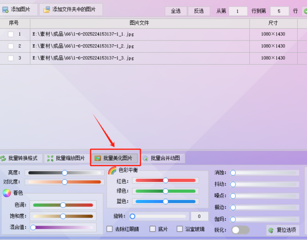Click the 饱和度 saturation slider handle
The image size is (307, 240).
[x=63, y=216]
